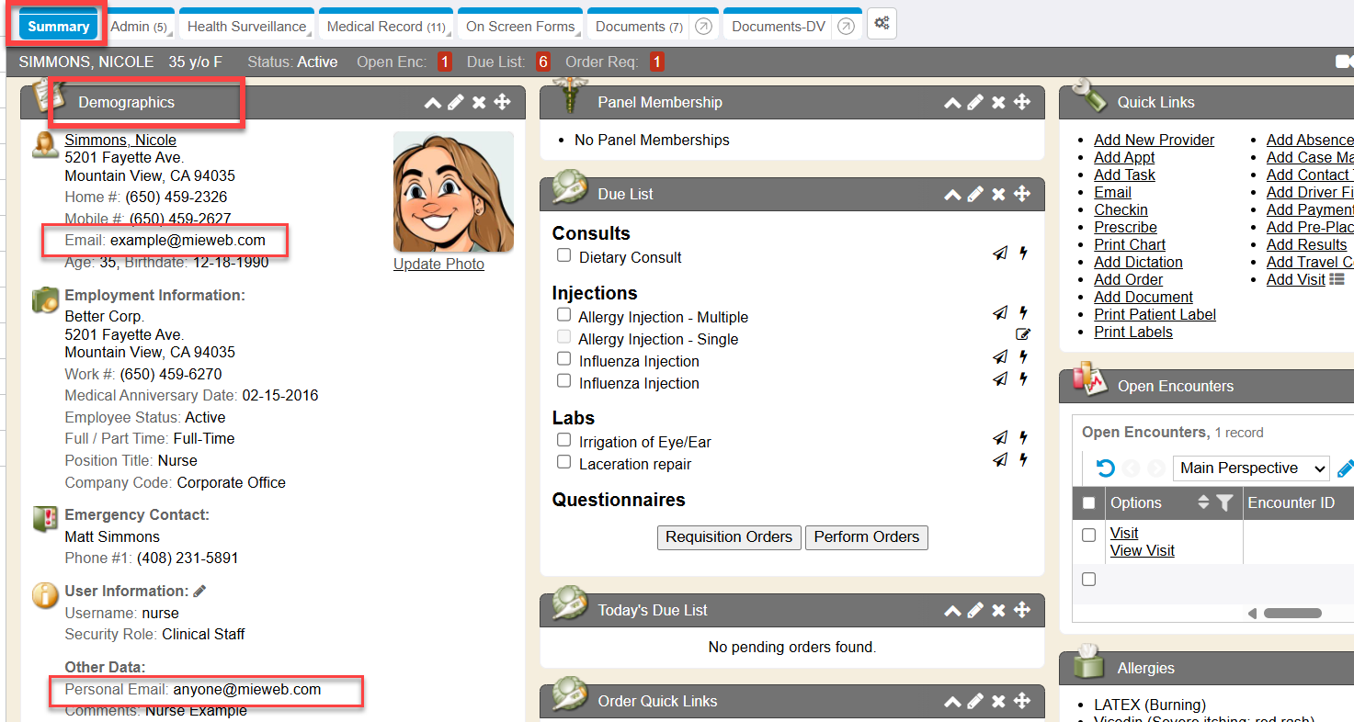
Task: Open the Health Surveillance tab
Action: (246, 27)
